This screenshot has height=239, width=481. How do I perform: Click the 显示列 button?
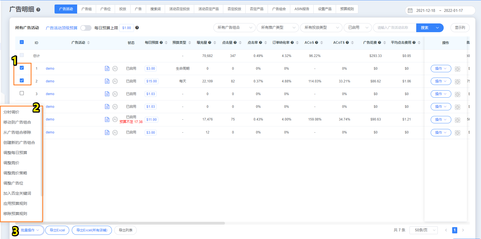click(x=460, y=28)
